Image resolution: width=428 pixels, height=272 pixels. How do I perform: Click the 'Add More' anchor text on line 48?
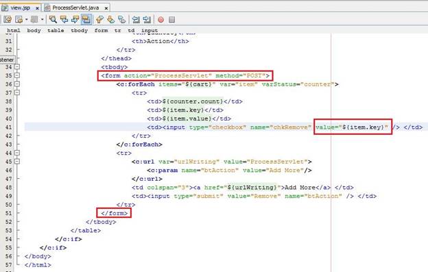tap(300, 188)
